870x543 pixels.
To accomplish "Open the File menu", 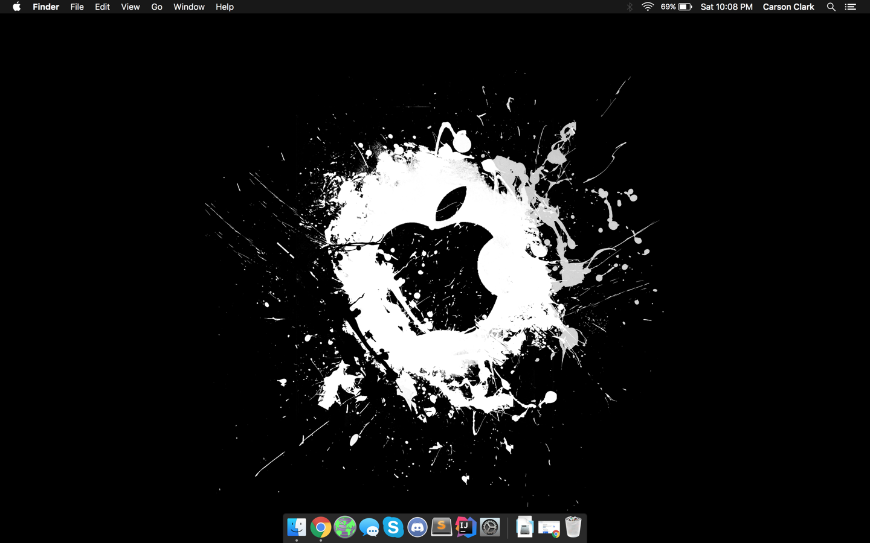I will (77, 7).
